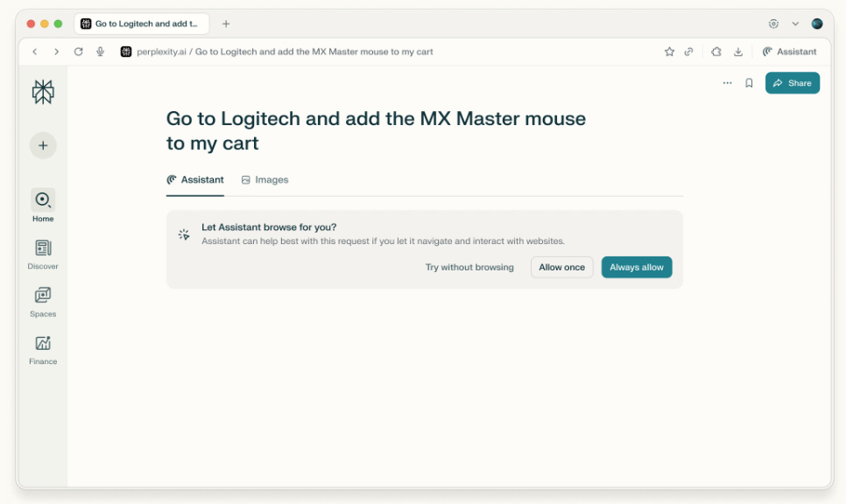The width and height of the screenshot is (846, 504).
Task: Reload the page
Action: tap(78, 52)
